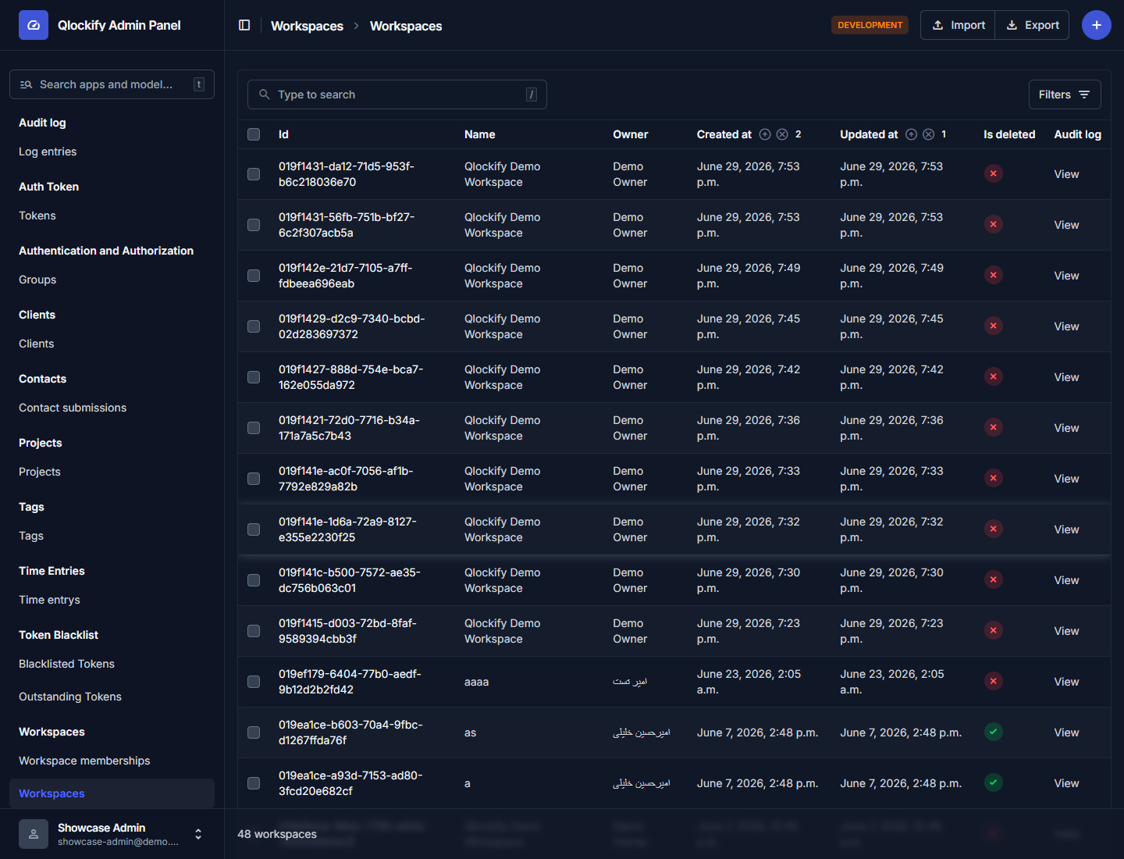Sort by the Name column header
This screenshot has height=859, width=1124.
(x=479, y=134)
